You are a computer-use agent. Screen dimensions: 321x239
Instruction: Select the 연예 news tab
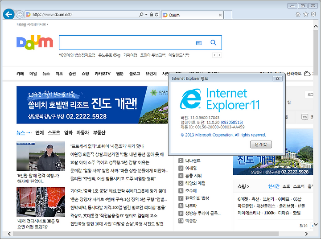[x=40, y=132]
